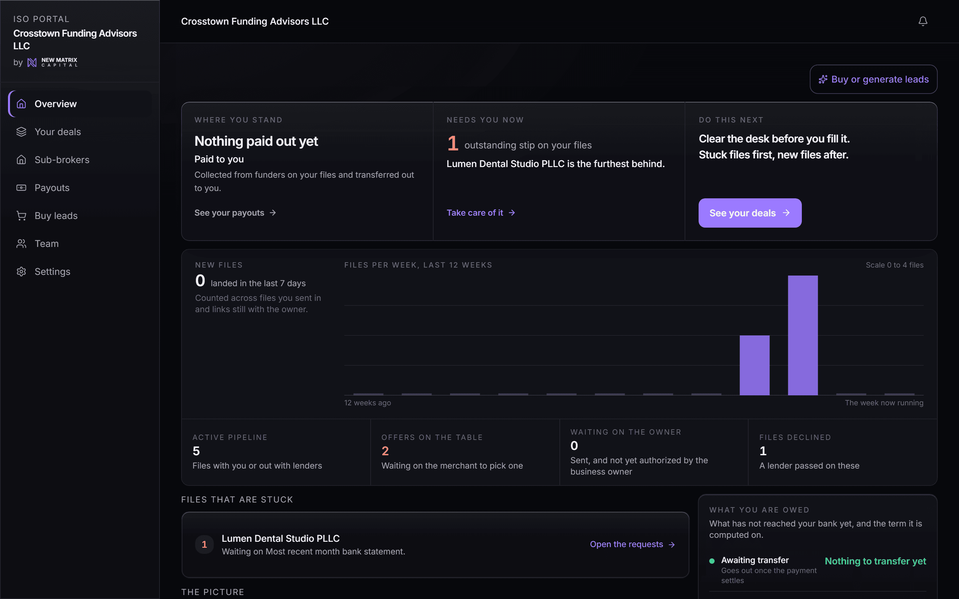Click the Buy or generate leads button
This screenshot has width=959, height=599.
coord(873,79)
